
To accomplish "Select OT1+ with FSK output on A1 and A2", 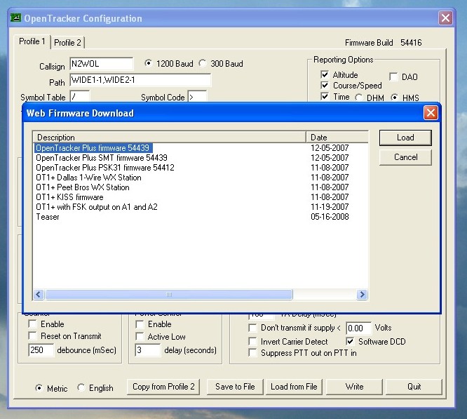I will (97, 207).
